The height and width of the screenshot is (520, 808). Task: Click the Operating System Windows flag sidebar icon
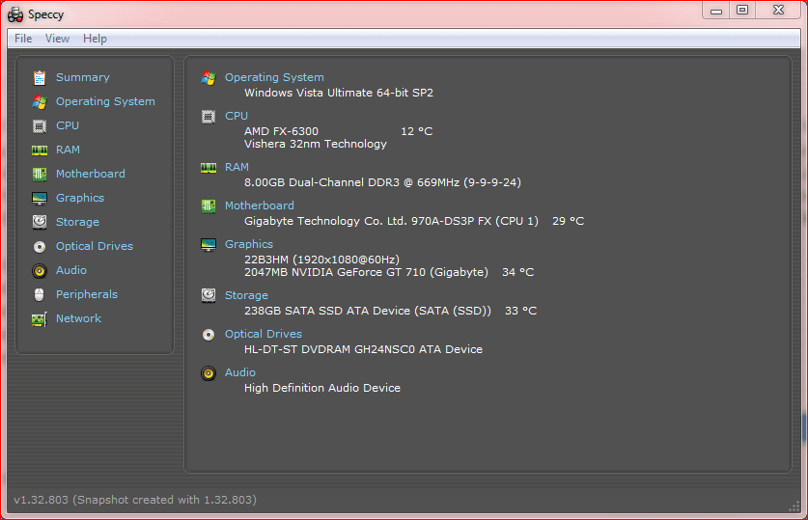[x=40, y=102]
